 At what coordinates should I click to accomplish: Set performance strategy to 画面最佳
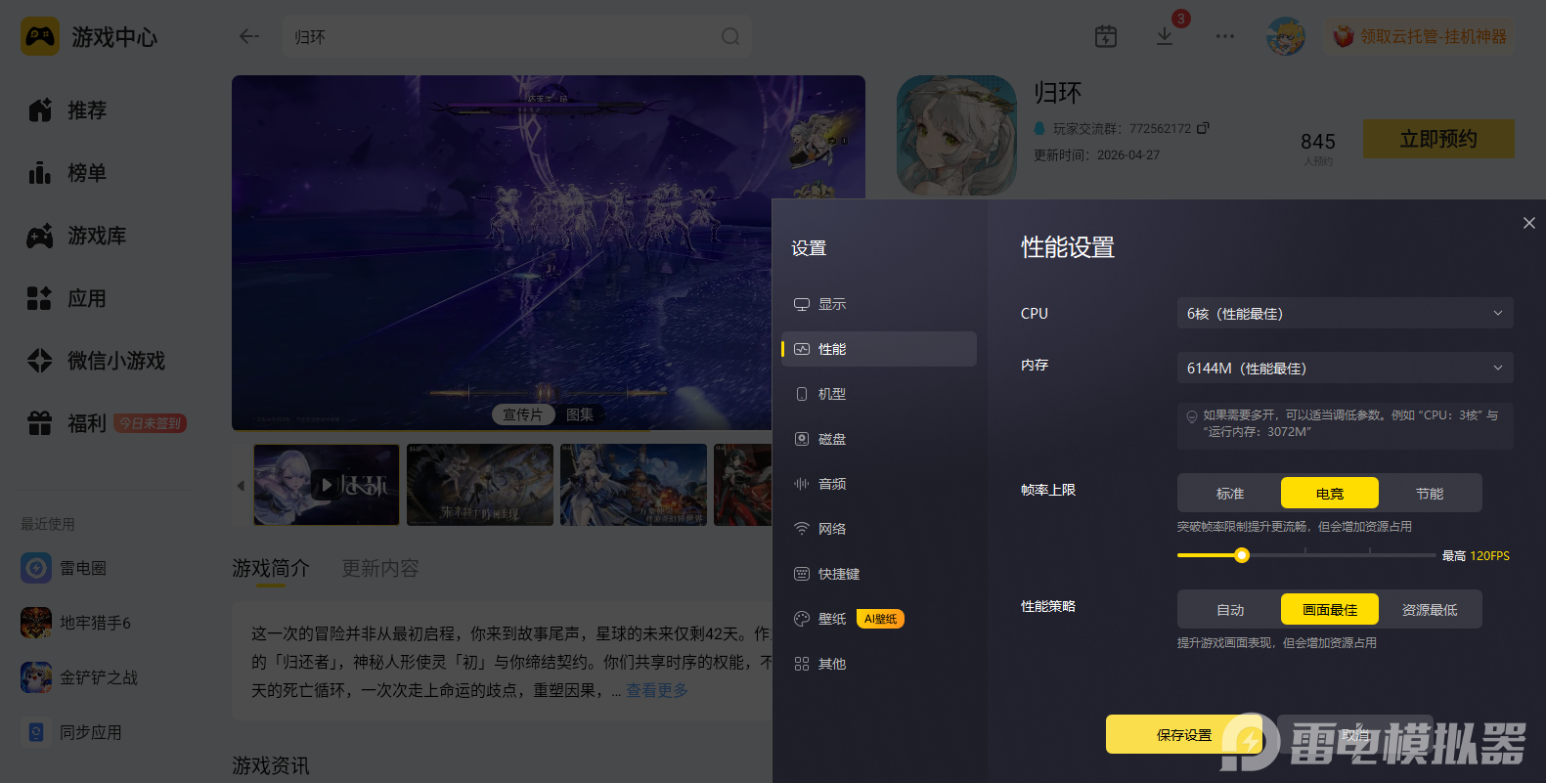click(1330, 609)
